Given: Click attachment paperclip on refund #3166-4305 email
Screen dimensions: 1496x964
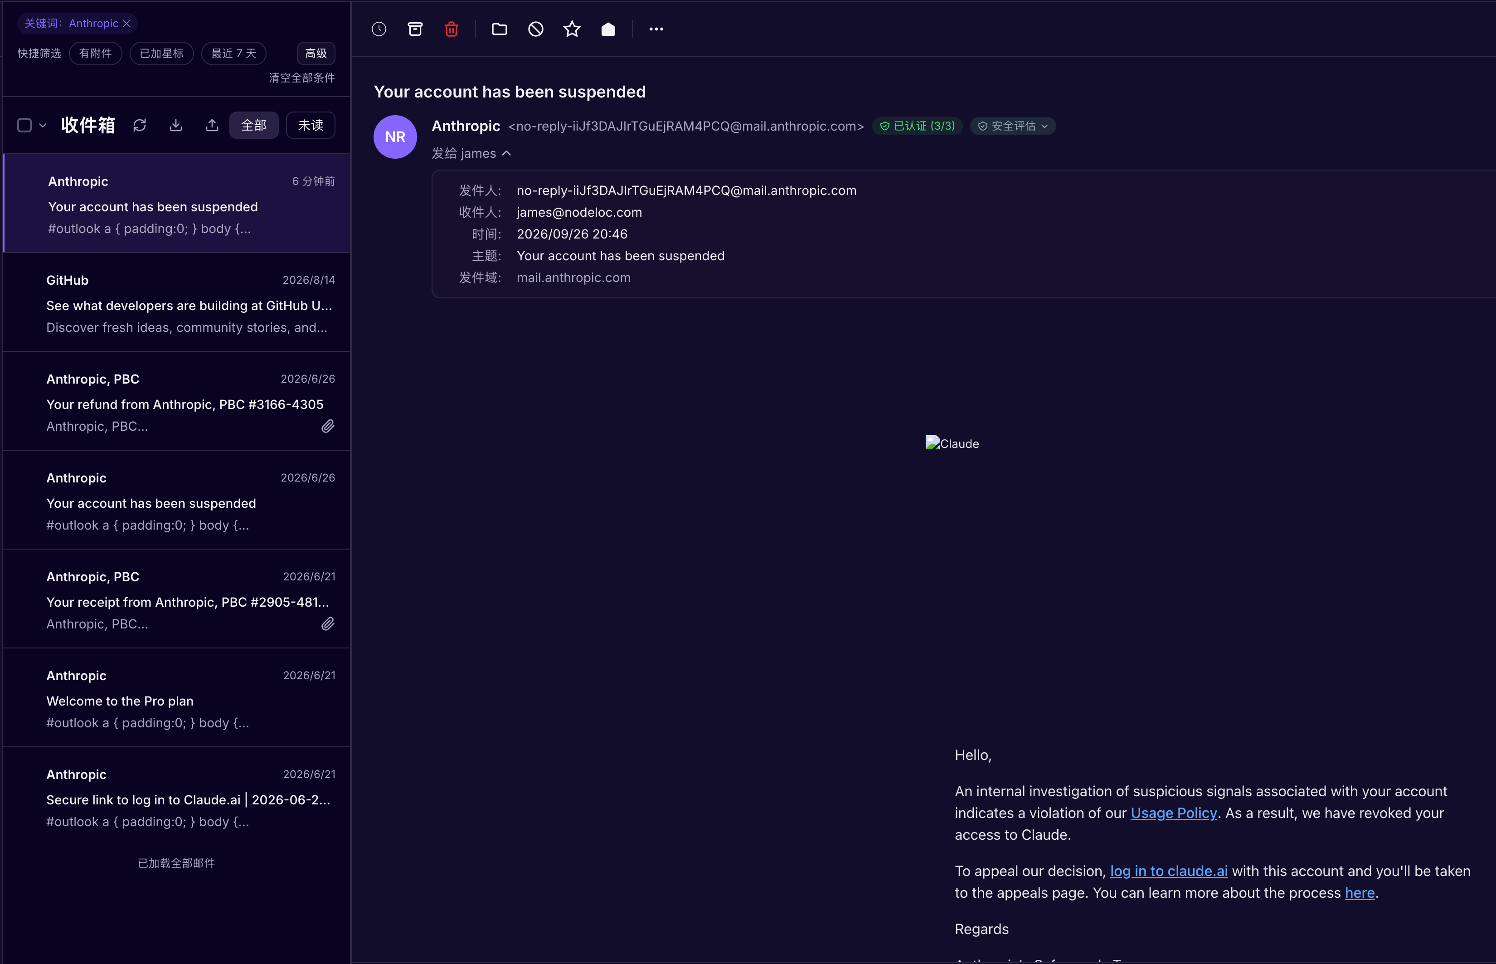Looking at the screenshot, I should [x=328, y=426].
